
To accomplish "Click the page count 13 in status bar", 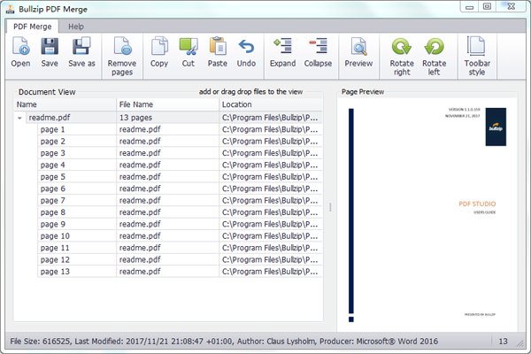I will click(x=503, y=341).
